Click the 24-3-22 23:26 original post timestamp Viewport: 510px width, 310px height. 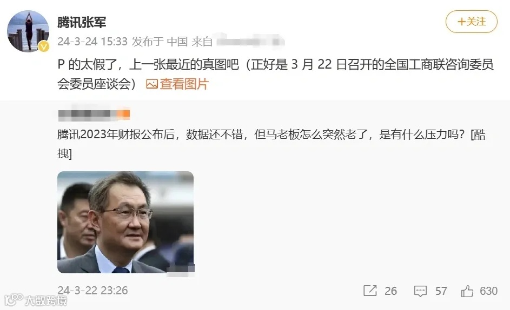point(92,290)
